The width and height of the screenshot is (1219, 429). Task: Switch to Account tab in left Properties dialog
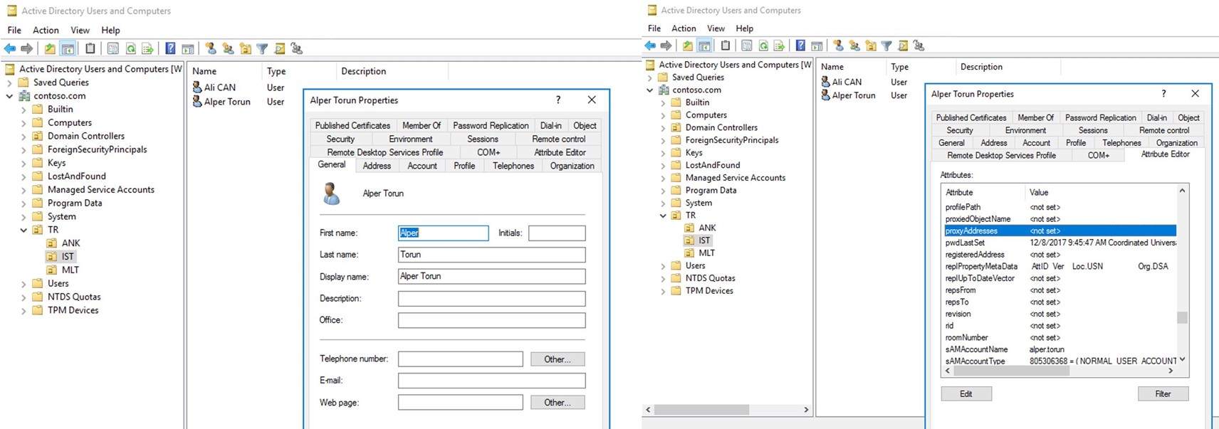(422, 166)
